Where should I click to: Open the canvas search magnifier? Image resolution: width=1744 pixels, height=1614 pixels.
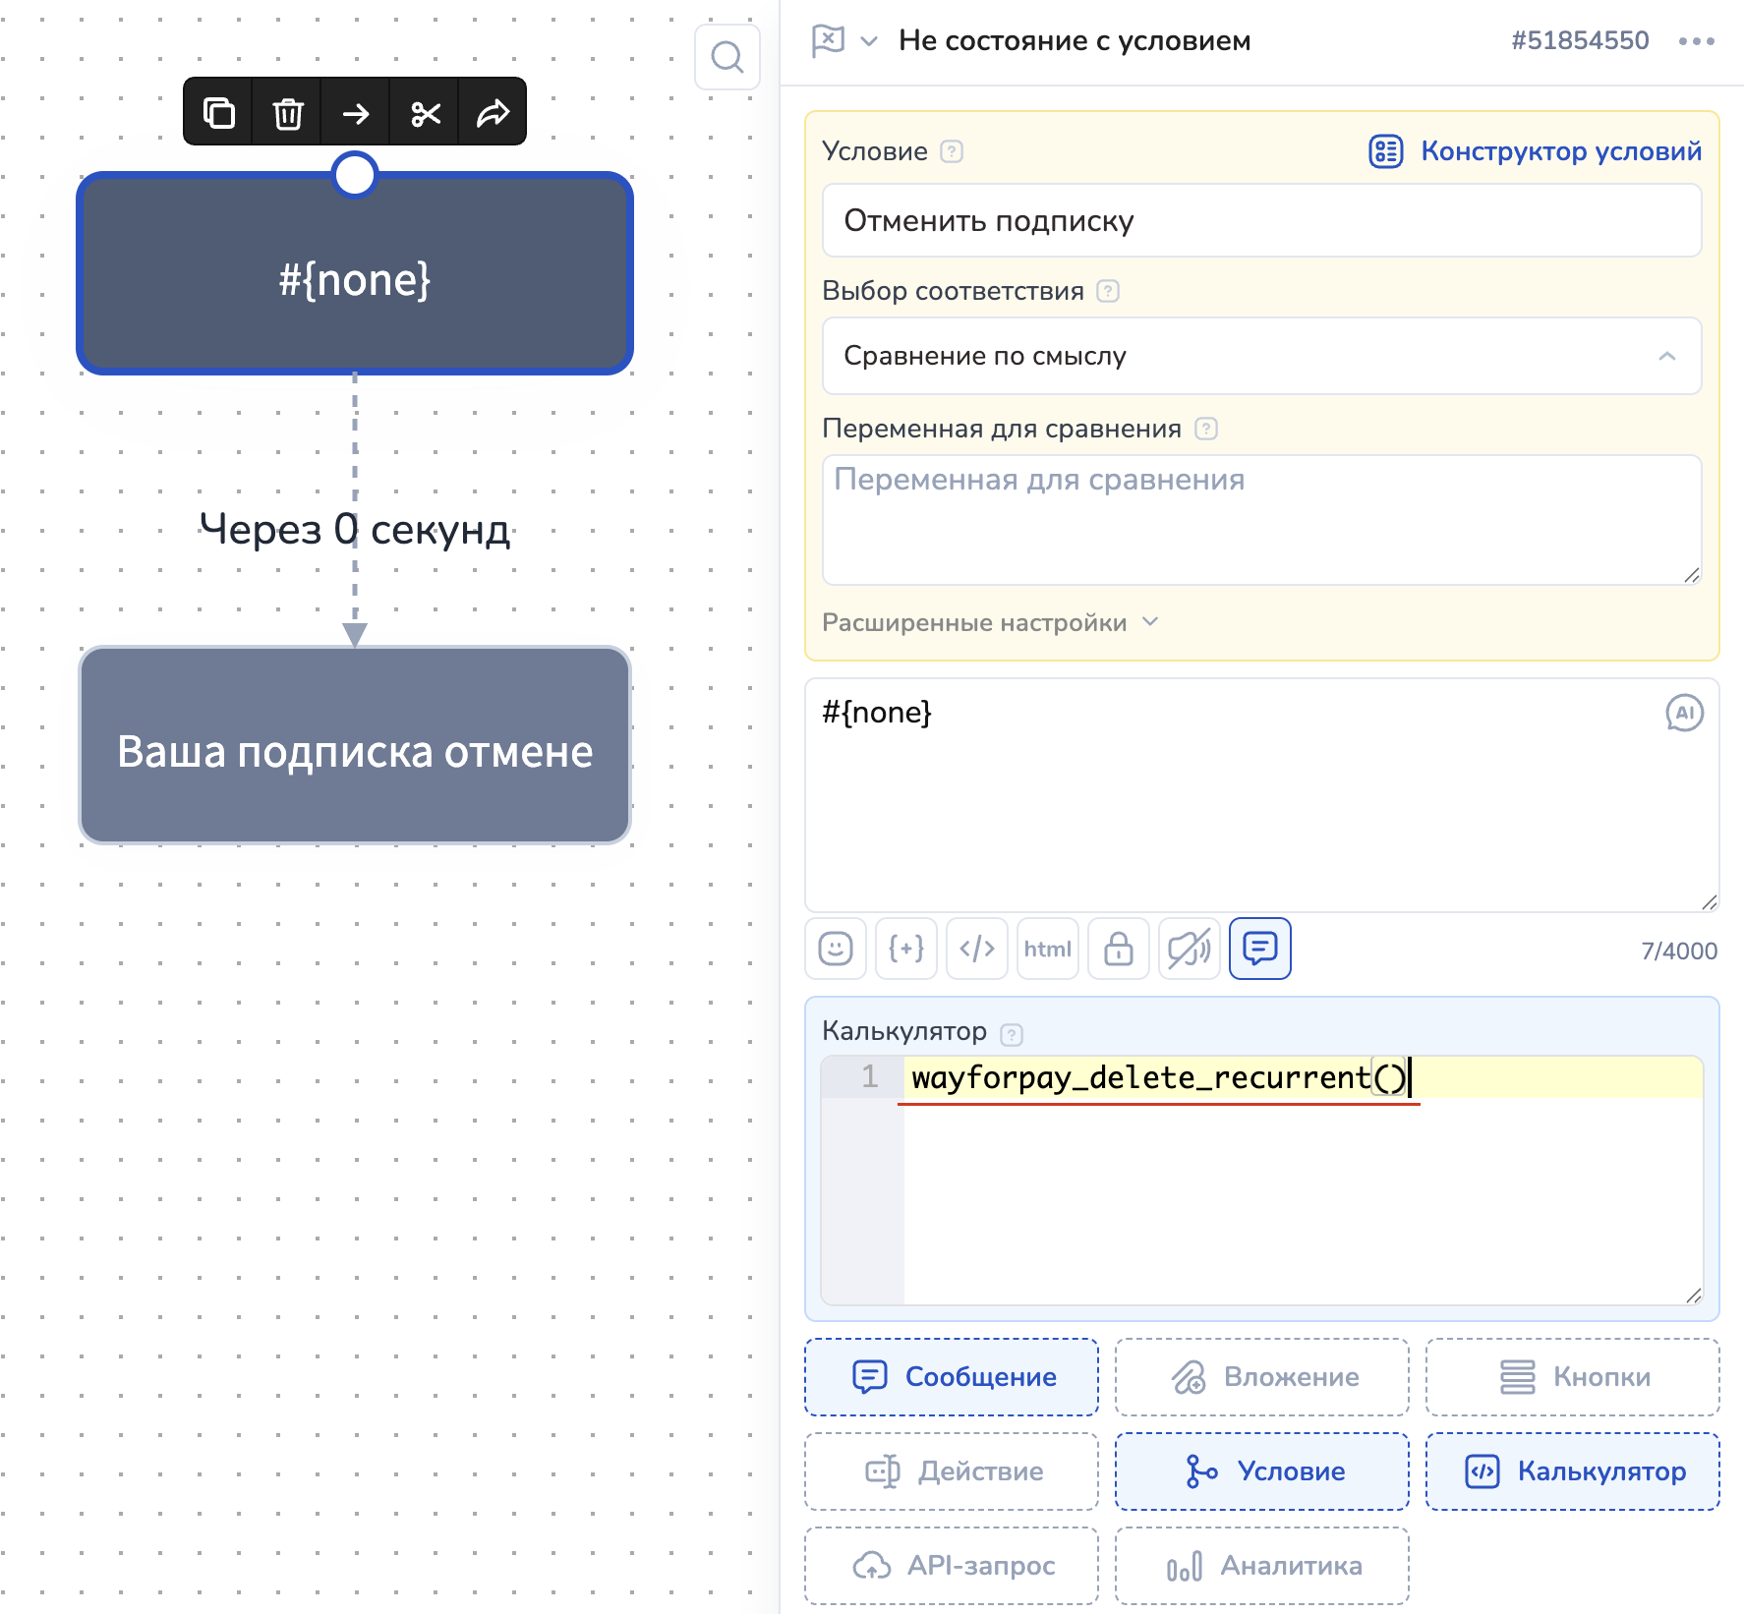727,57
